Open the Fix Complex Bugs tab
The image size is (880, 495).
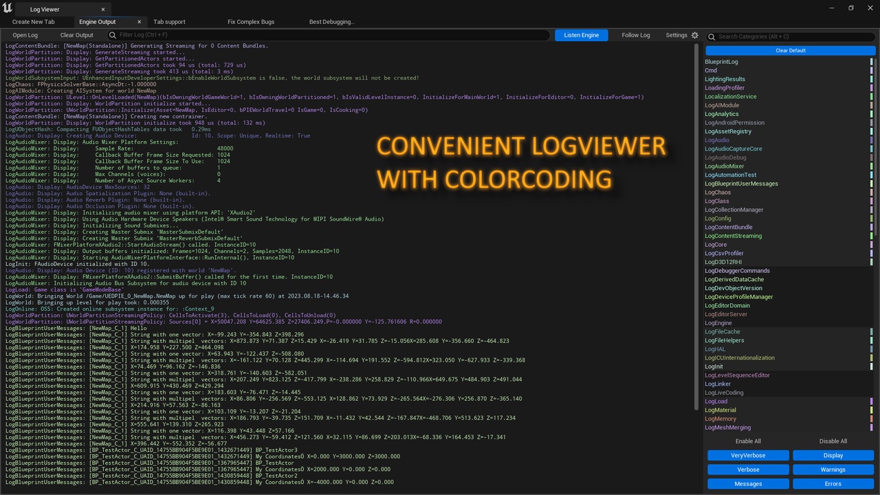click(x=251, y=22)
